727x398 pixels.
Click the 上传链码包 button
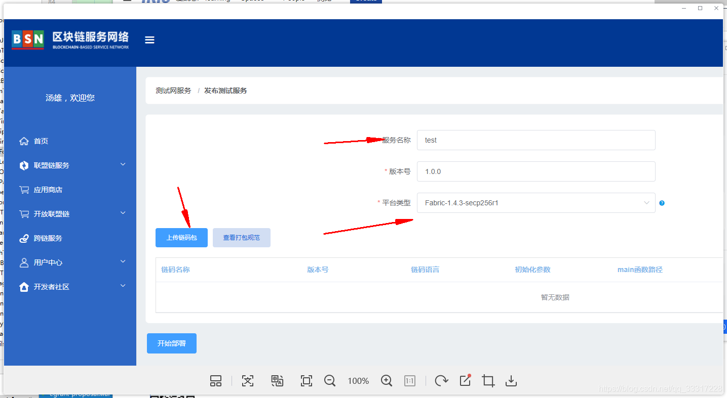point(181,238)
